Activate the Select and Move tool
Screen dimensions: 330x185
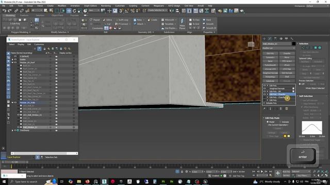point(69,11)
